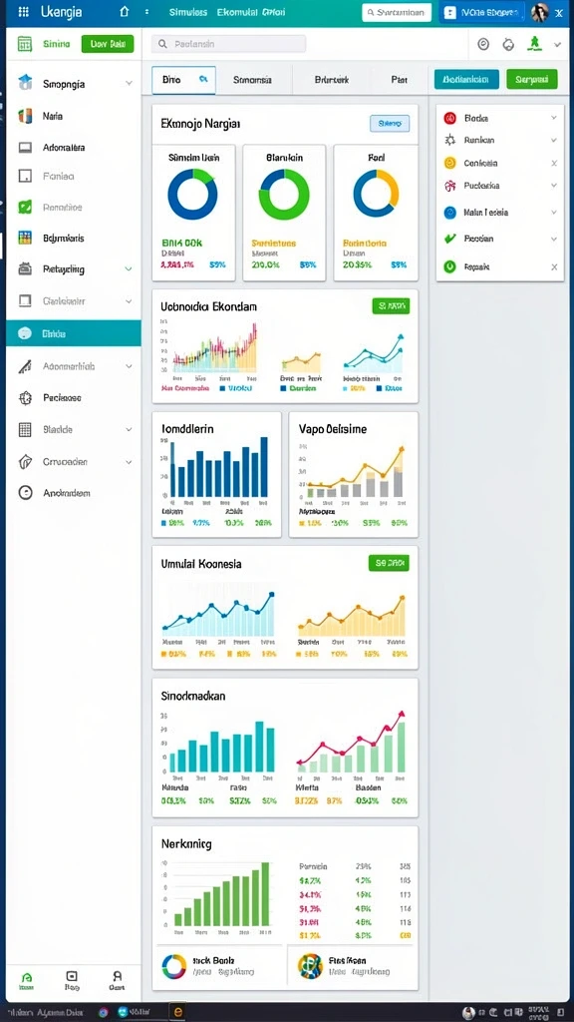Open the app grid launcher icon
The height and width of the screenshot is (1022, 574).
click(24, 12)
